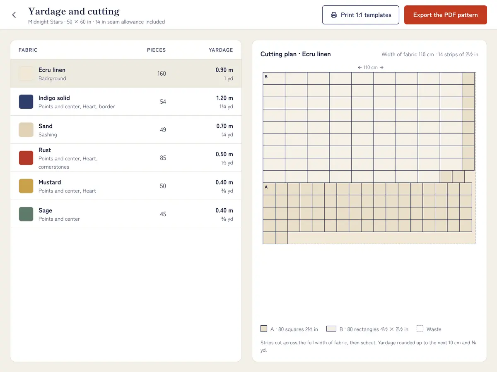The height and width of the screenshot is (372, 497).
Task: Click the strips cutting note text
Action: 368,346
